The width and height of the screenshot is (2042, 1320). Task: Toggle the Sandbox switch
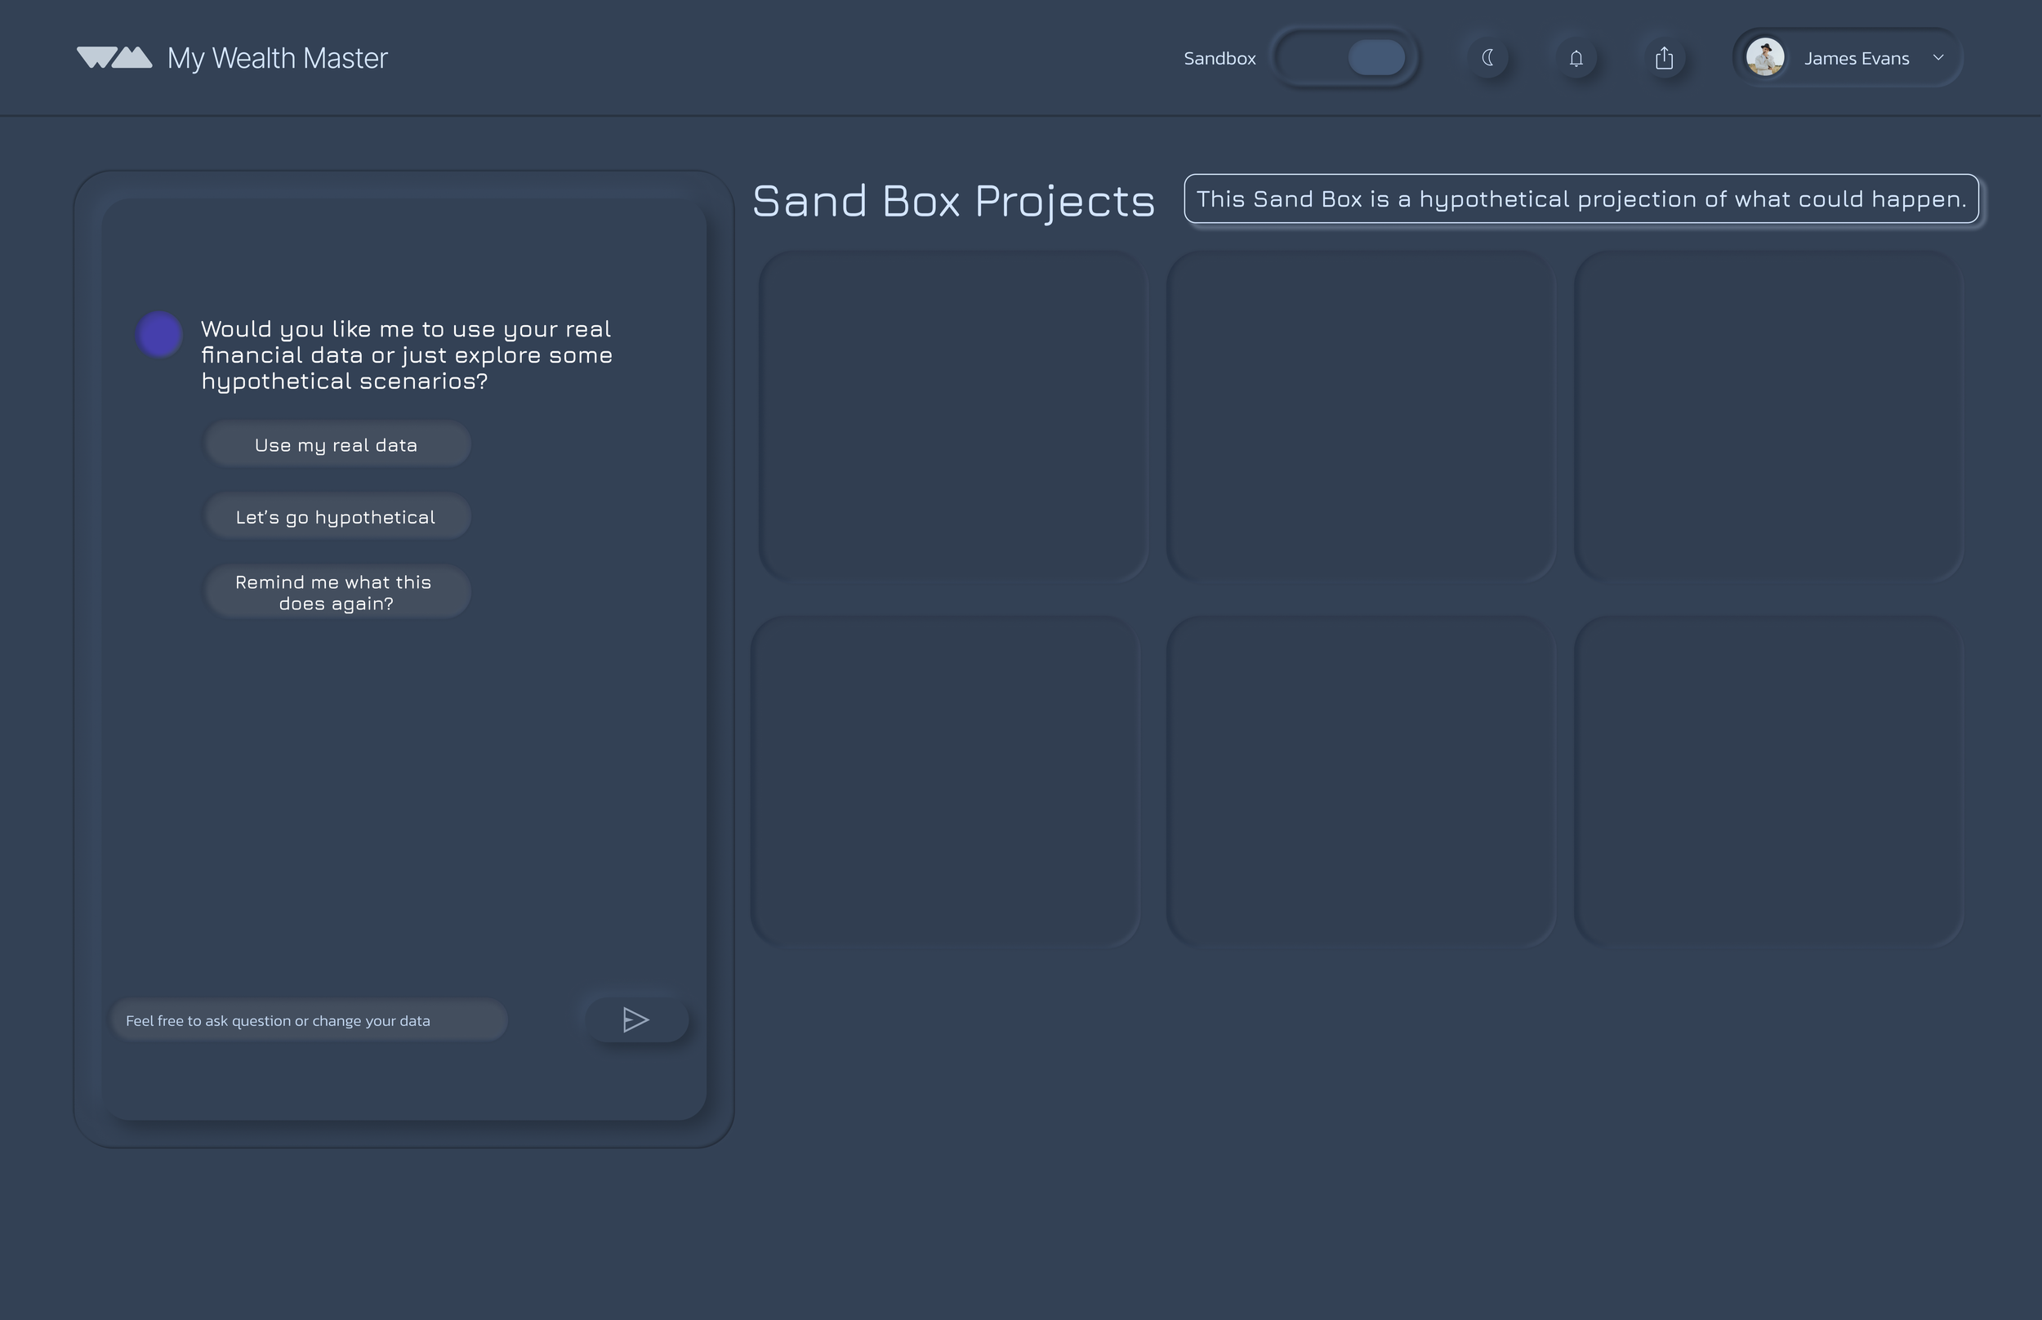pos(1345,57)
